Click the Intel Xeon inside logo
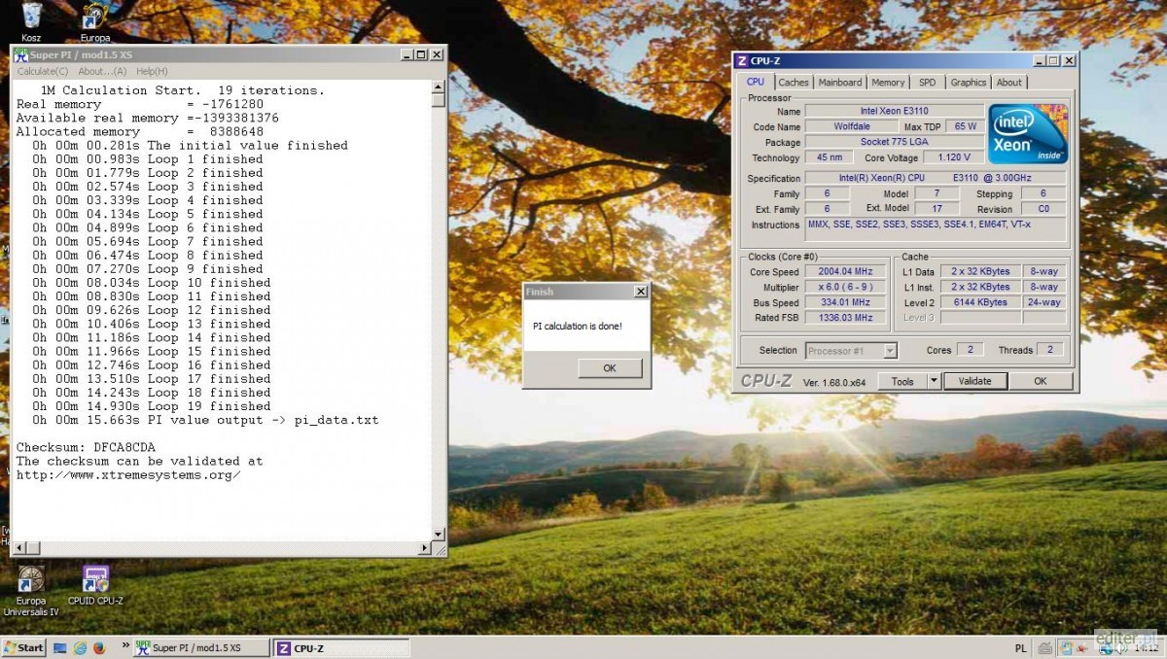The height and width of the screenshot is (659, 1167). click(x=1028, y=134)
